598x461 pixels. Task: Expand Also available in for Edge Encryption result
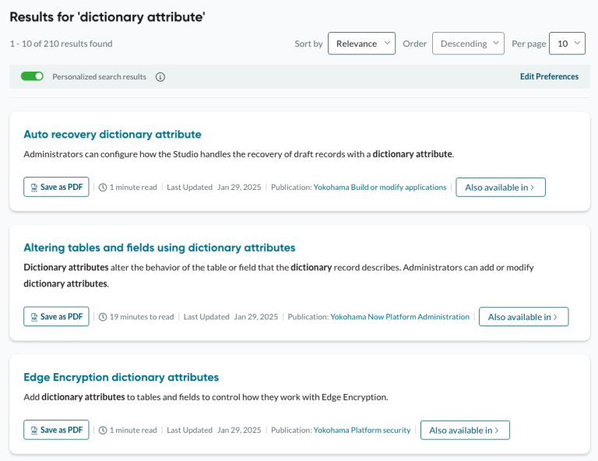pos(465,430)
